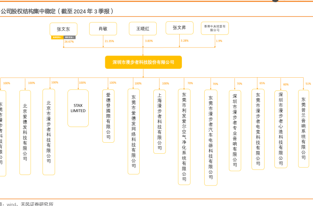Click the 70% label above 深圳市漫步者专业音响有限公司
Viewport: 313px width, 206px height.
click(240, 84)
